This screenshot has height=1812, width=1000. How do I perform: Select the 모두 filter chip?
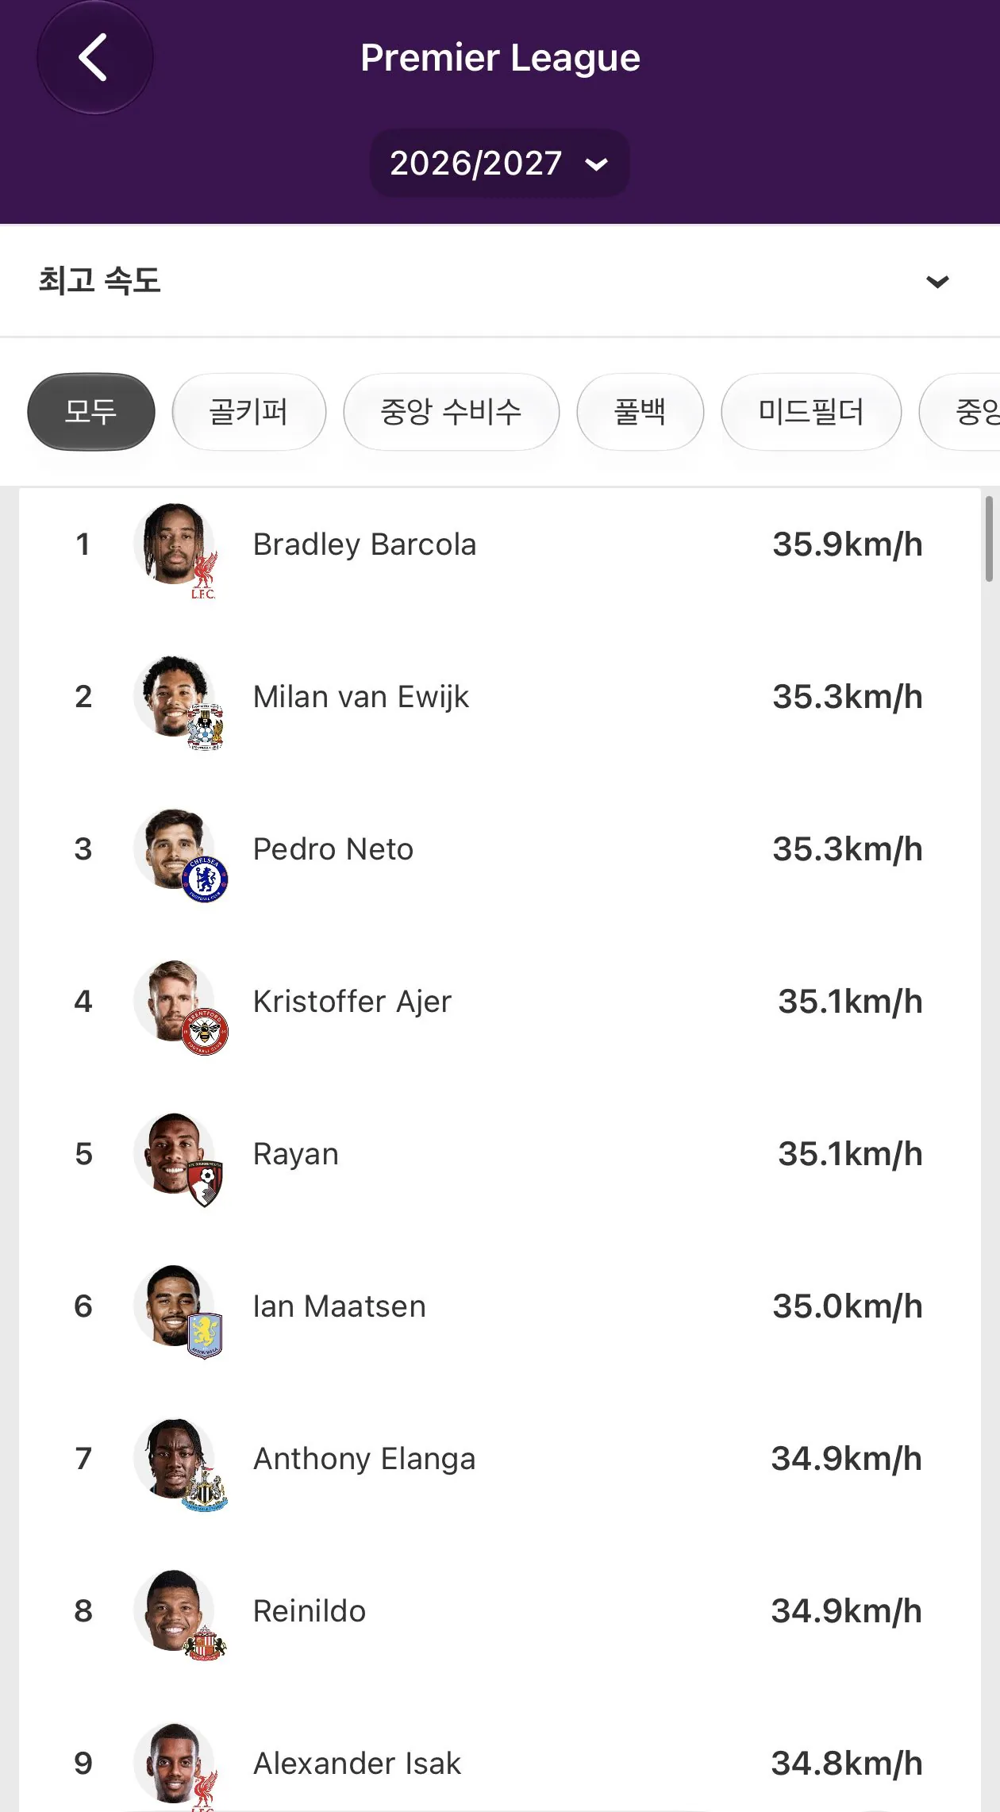(91, 412)
